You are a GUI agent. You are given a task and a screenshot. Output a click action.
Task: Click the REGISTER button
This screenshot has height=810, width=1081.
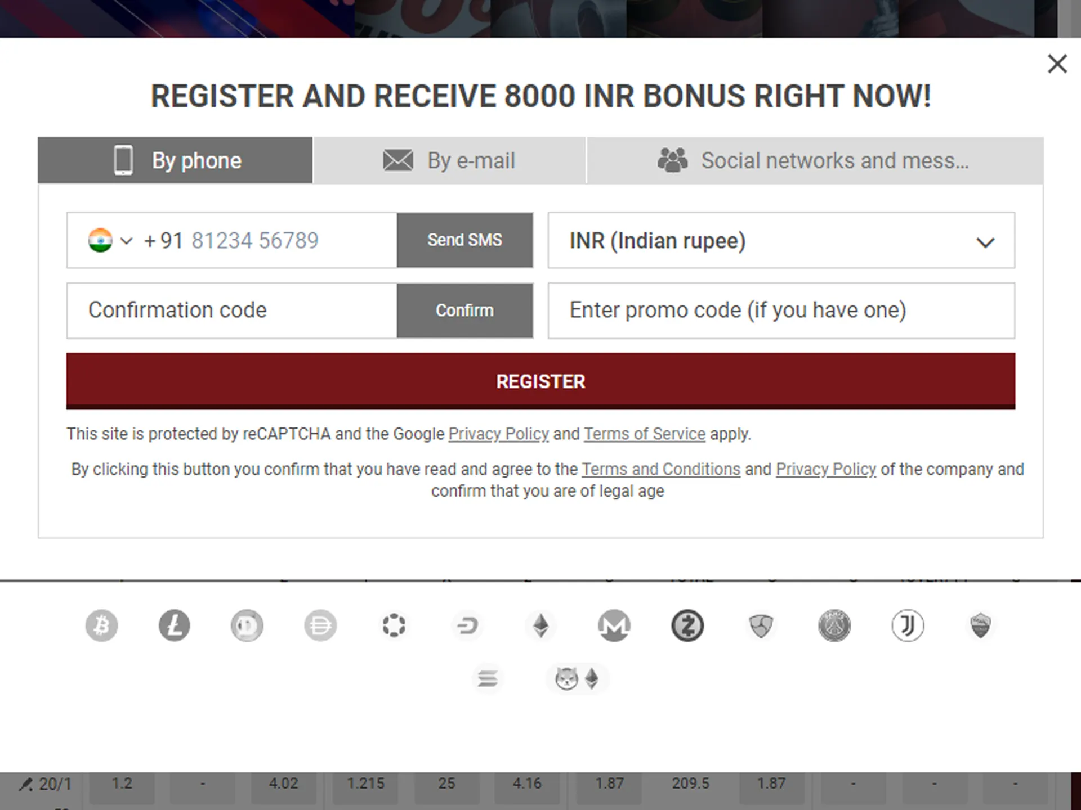(540, 380)
